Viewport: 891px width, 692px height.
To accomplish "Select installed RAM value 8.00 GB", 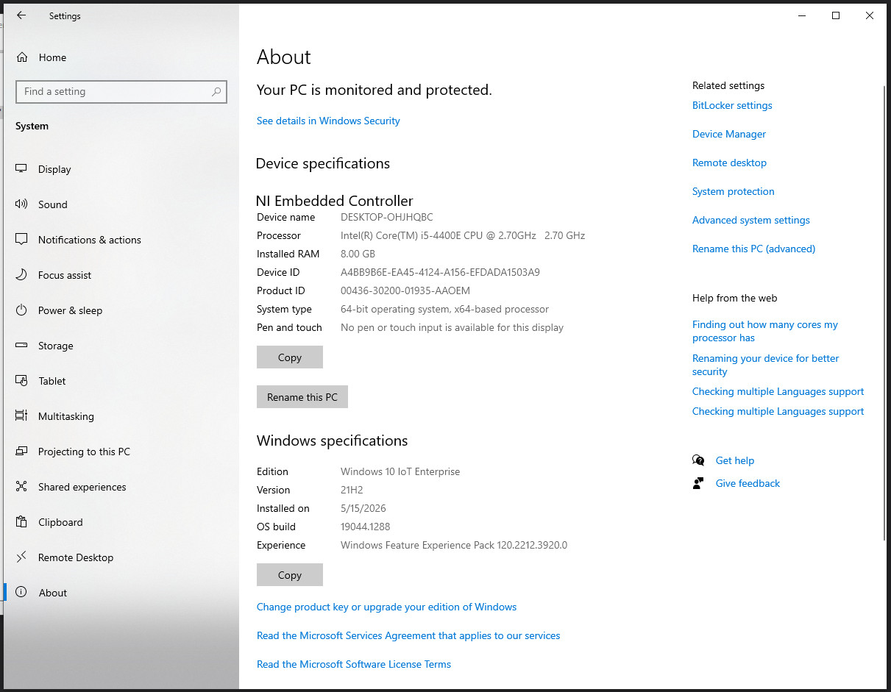I will [x=358, y=254].
